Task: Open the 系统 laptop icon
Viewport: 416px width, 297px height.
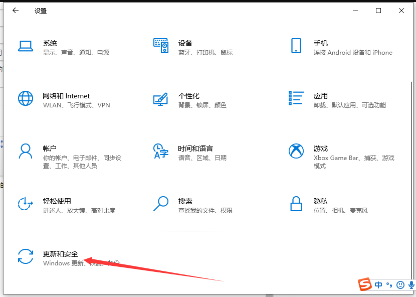Action: 26,46
